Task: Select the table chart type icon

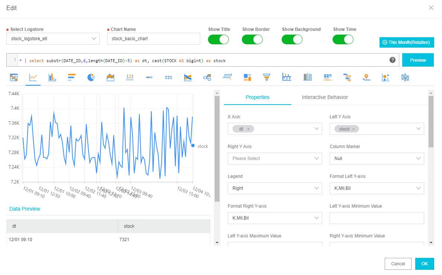Action: [x=13, y=77]
